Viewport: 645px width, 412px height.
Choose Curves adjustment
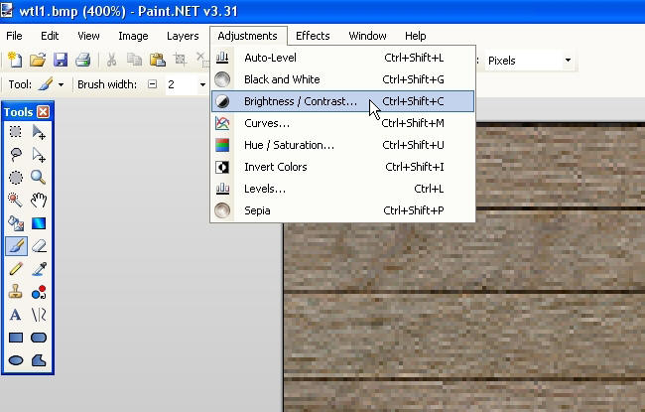[342, 123]
